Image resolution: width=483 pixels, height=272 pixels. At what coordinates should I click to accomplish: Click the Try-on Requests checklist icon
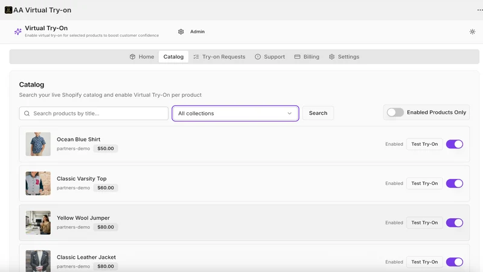click(196, 57)
